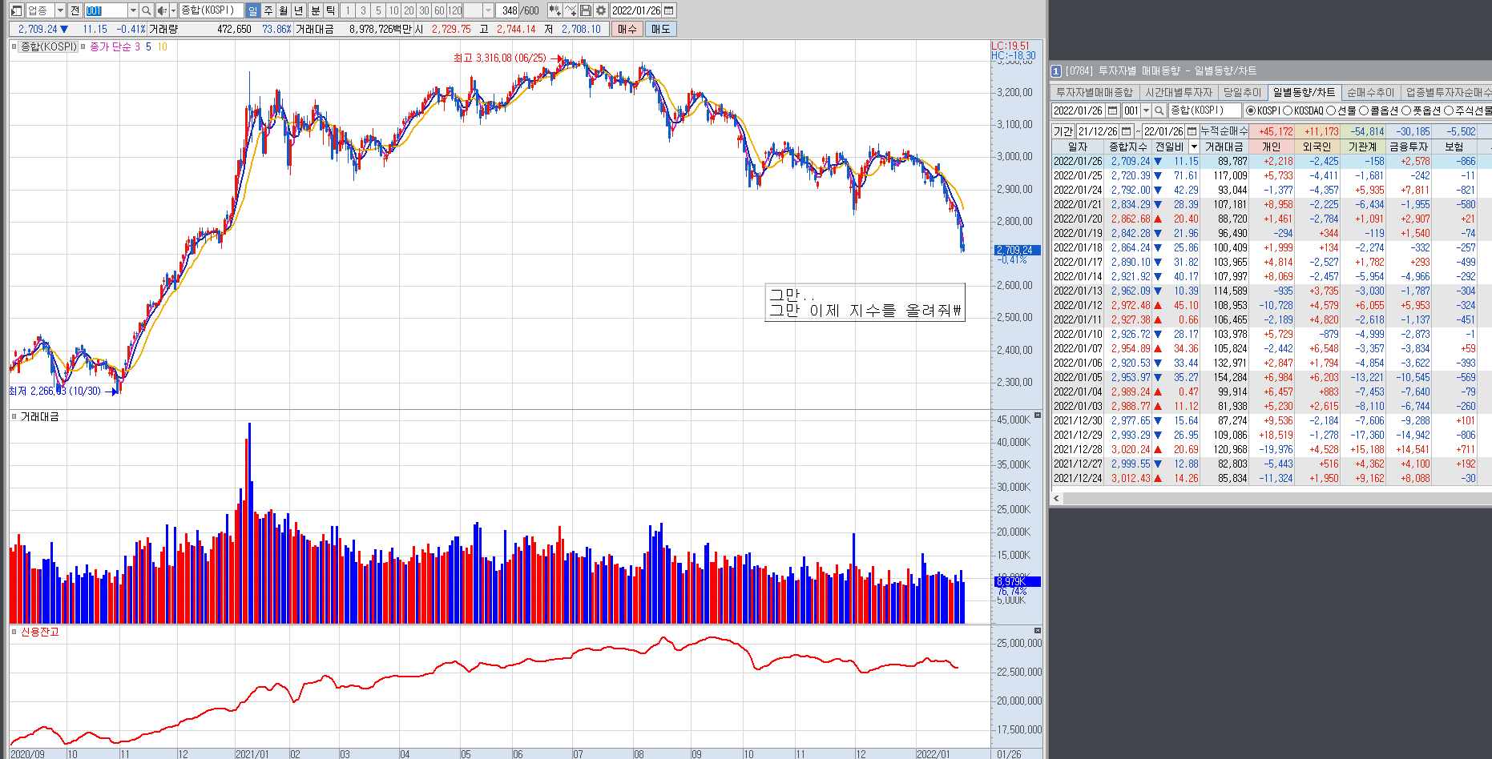This screenshot has width=1492, height=759.
Task: Select the 풋옵션 radio button
Action: click(x=1406, y=110)
